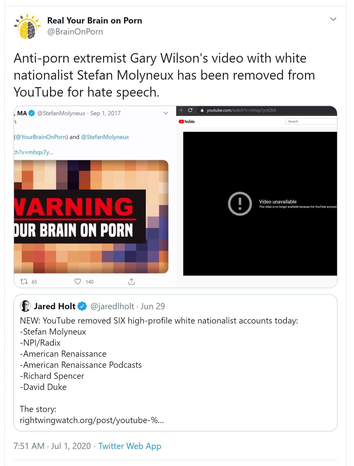The height and width of the screenshot is (466, 354).
Task: Expand the chevron in Stefan Molyneux's tweet
Action: (x=166, y=113)
